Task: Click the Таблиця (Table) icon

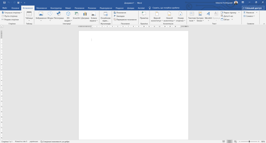Action: point(29,14)
